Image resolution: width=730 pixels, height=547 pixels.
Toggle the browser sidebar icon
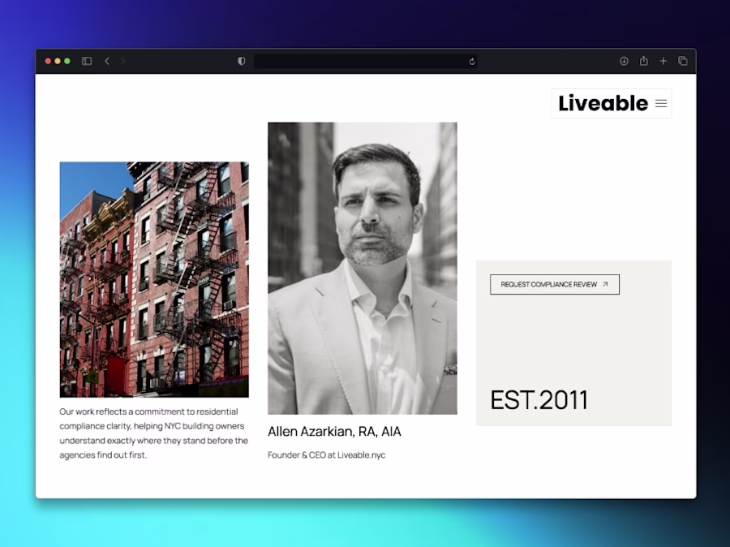coord(87,61)
